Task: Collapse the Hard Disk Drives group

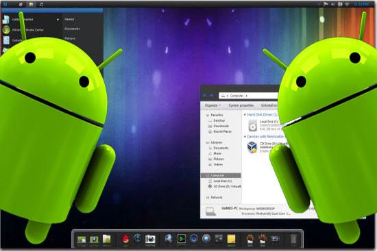Action: tap(245, 115)
